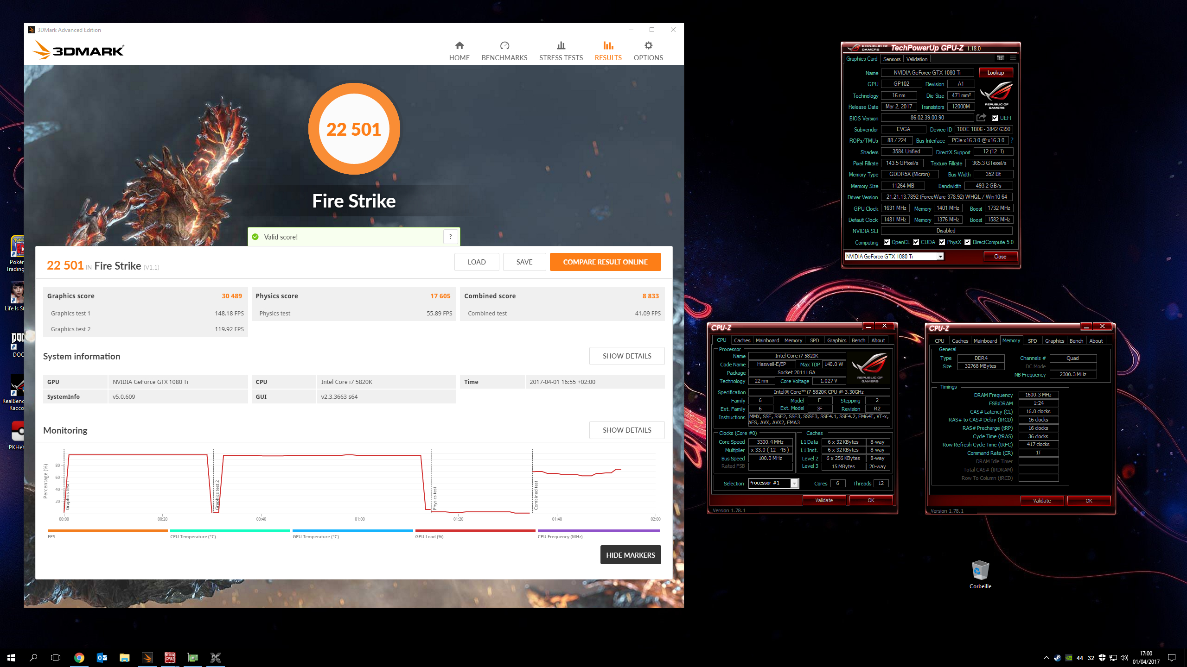
Task: Click the Graphics test 2 marker on graph
Action: tap(217, 495)
